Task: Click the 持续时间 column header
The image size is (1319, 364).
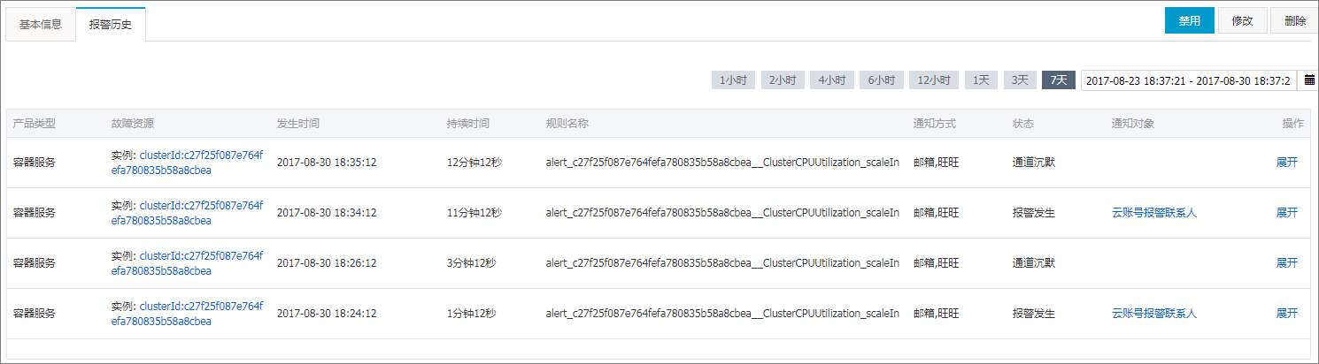Action: click(x=468, y=124)
